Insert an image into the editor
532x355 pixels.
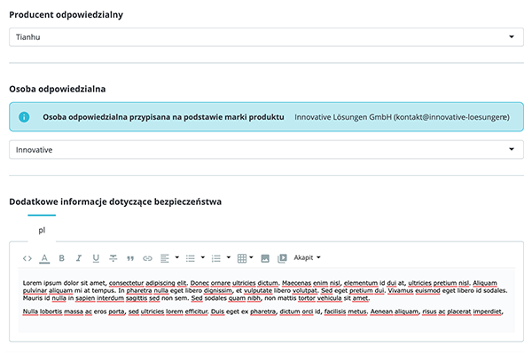(265, 258)
